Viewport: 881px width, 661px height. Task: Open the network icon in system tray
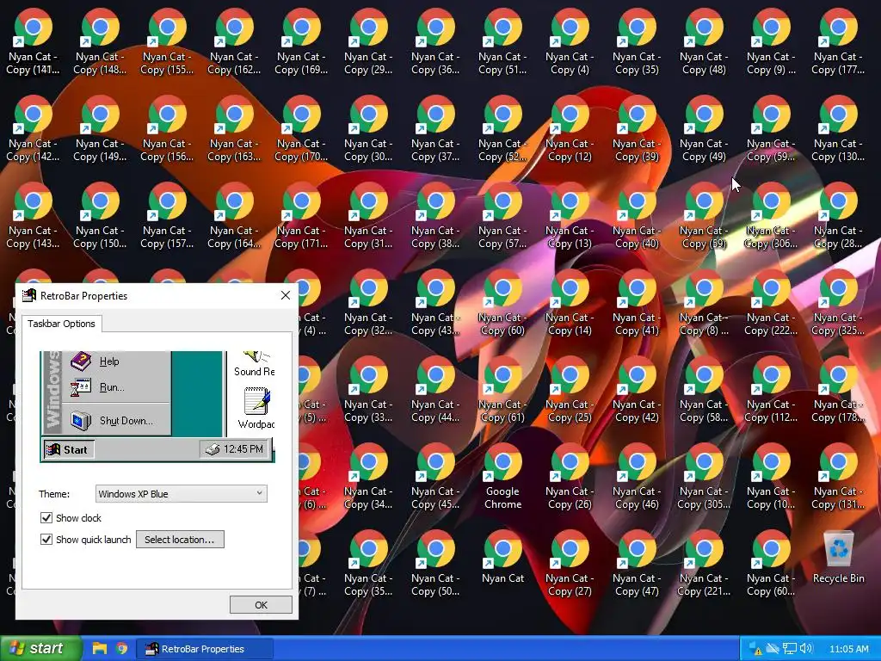pos(790,649)
